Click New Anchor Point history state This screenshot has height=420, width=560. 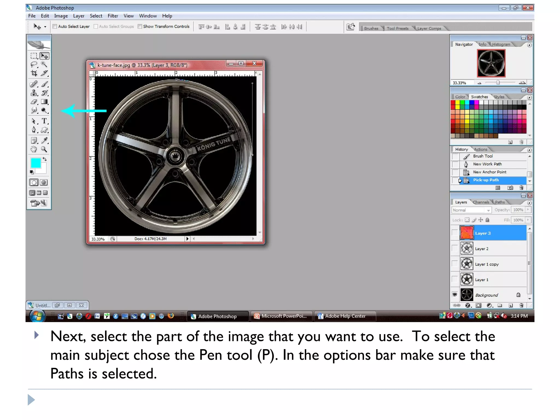(x=489, y=172)
